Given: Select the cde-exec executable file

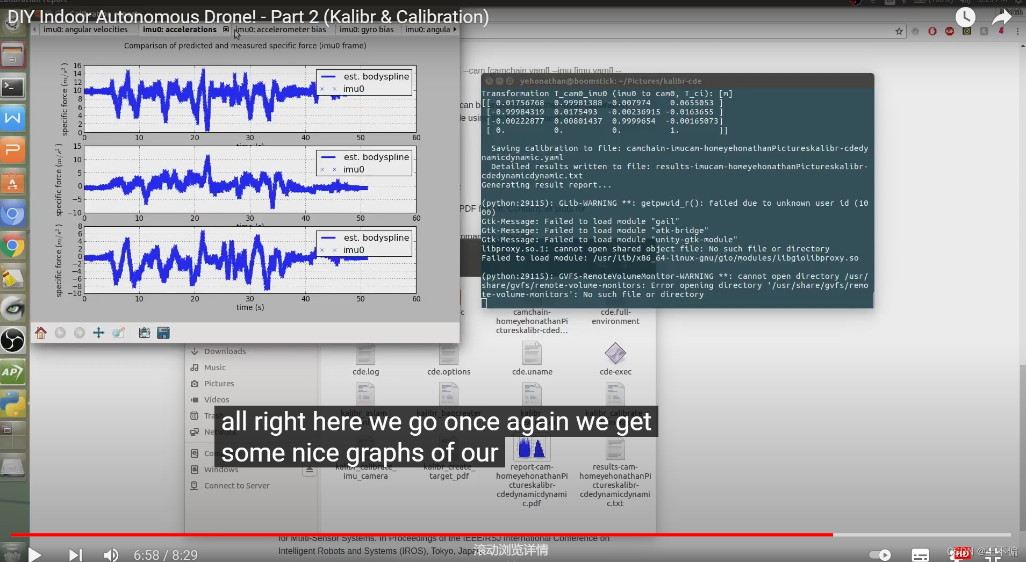Looking at the screenshot, I should click(x=615, y=359).
